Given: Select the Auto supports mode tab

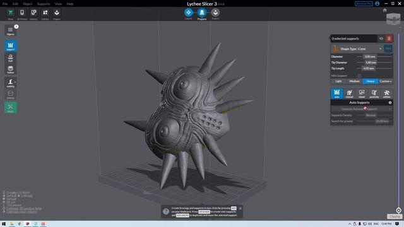Looking at the screenshot, I should point(336,93).
